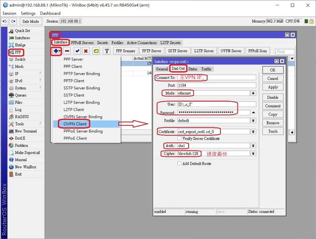Click the padlock icon in top bar
Screen dimensions: 316x239
[311, 21]
